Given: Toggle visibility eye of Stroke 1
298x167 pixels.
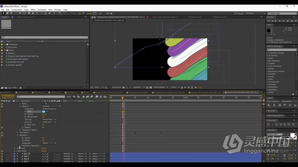Looking at the screenshot, I should [x=2, y=106].
